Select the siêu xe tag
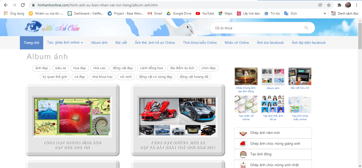Image resolution: width=362 pixels, height=168 pixels. (x=60, y=68)
